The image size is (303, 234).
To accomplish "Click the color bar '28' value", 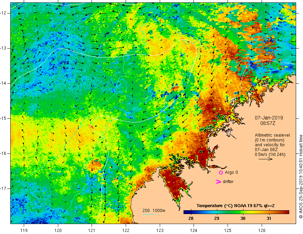I will (191, 219).
